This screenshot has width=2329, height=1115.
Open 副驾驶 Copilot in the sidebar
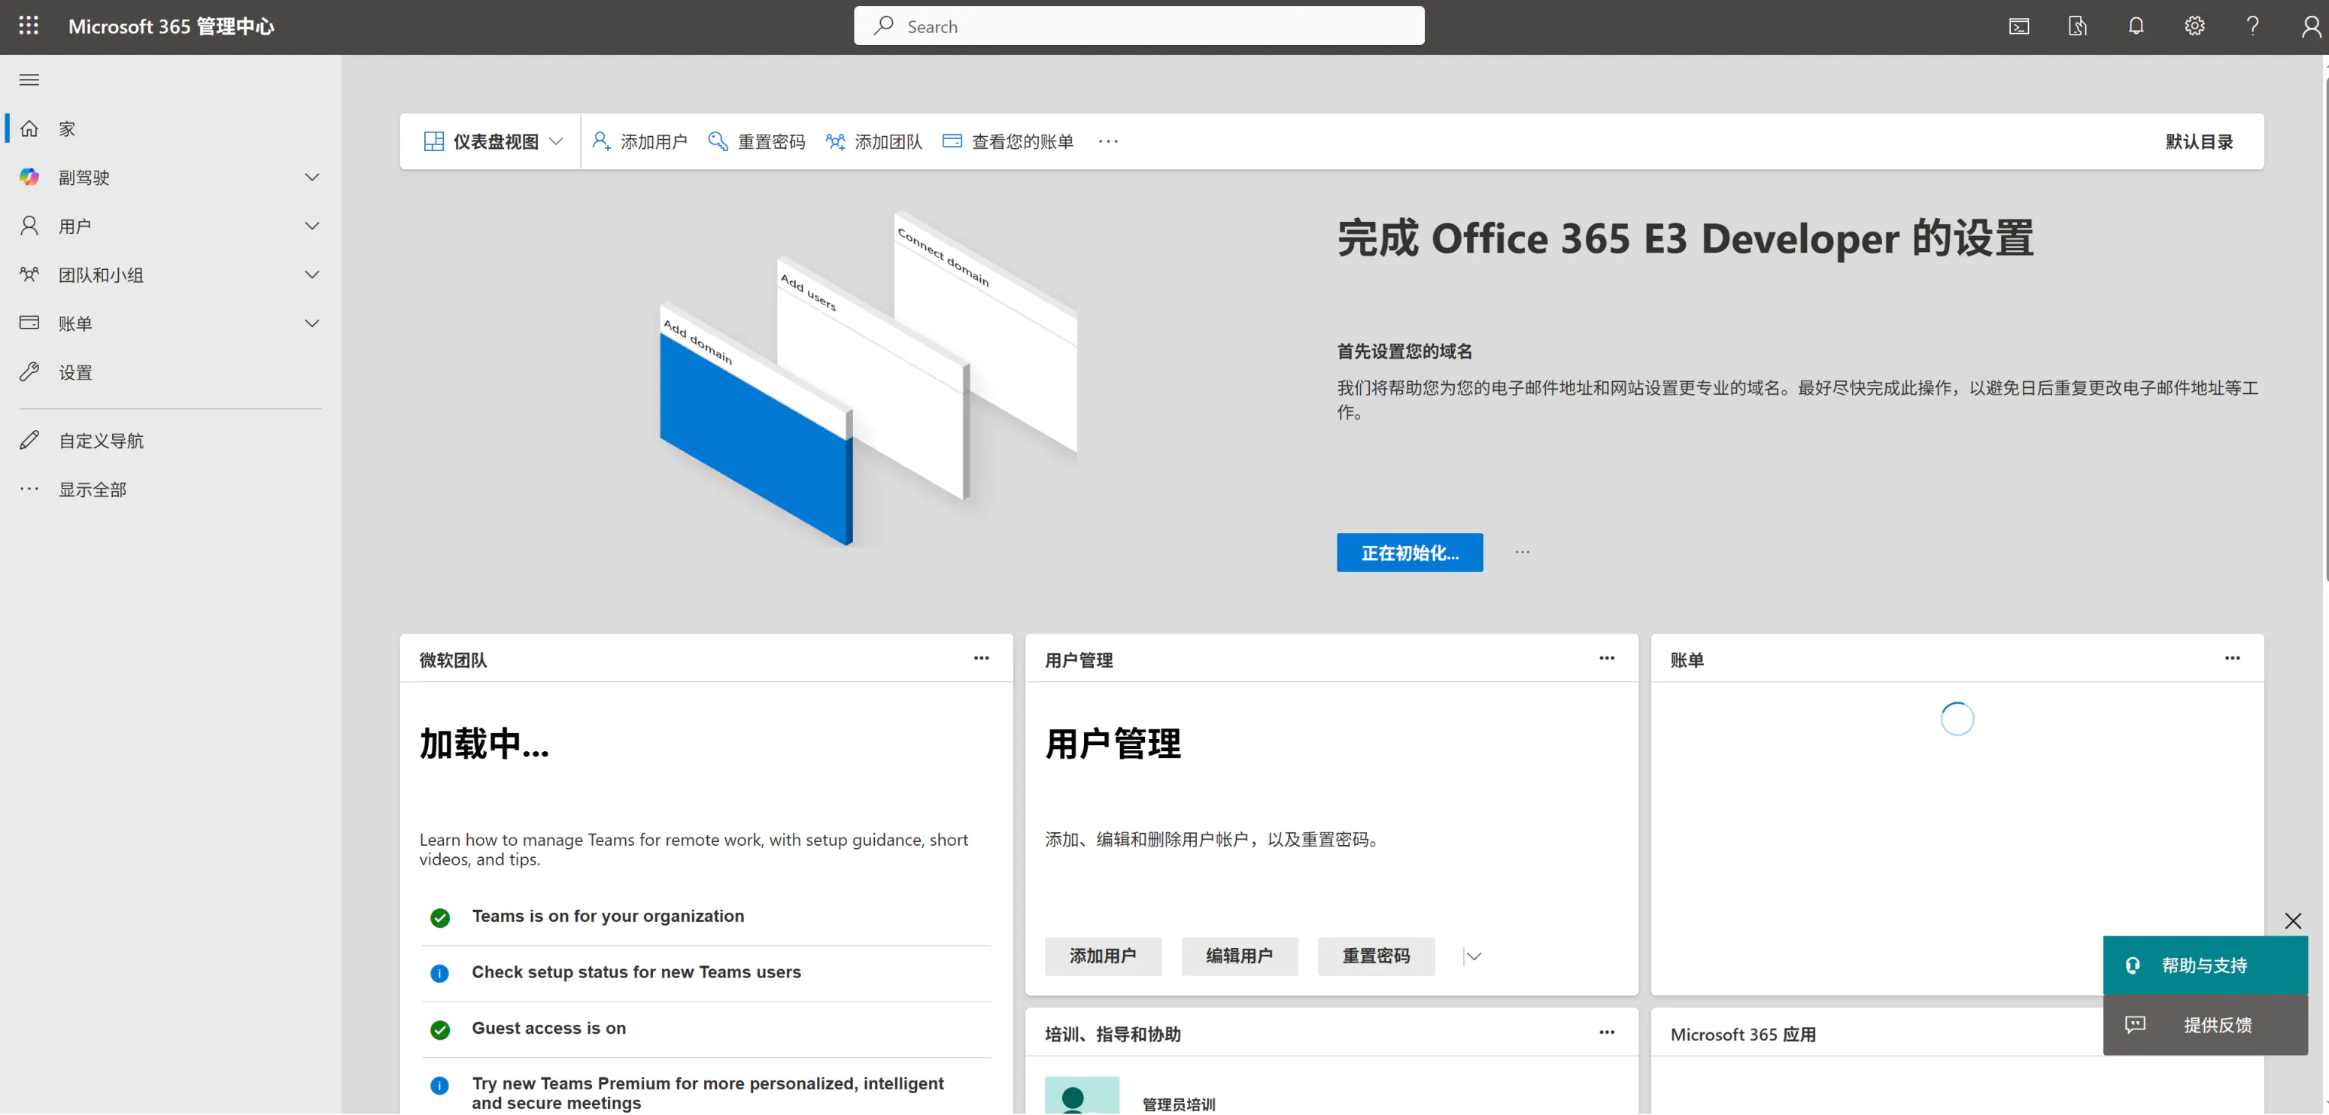point(86,177)
